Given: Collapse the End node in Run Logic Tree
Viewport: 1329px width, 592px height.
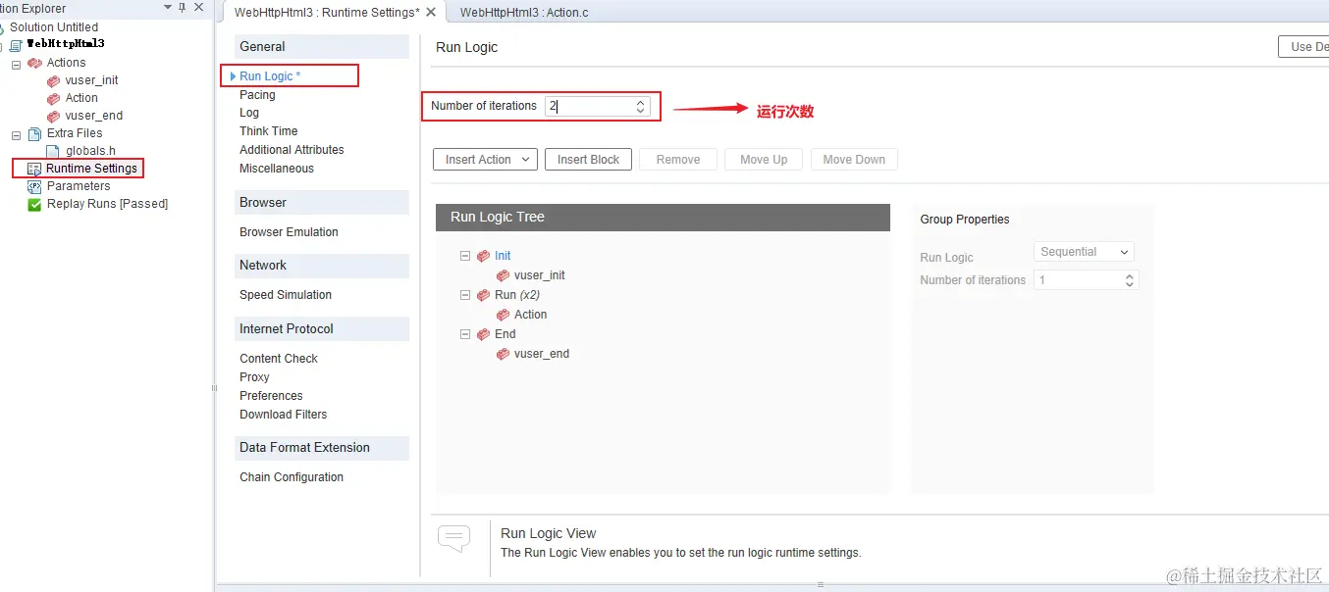Looking at the screenshot, I should [465, 334].
